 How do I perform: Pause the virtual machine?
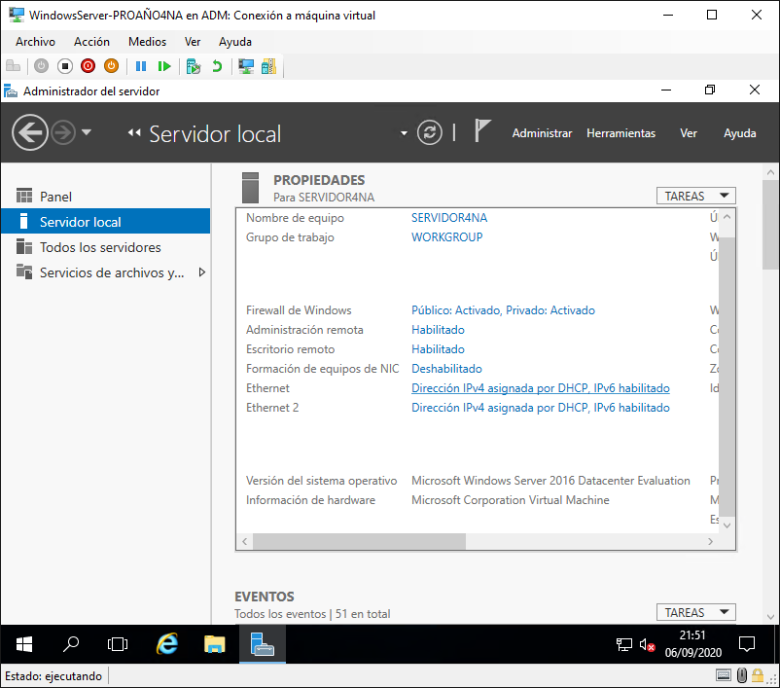tap(141, 66)
